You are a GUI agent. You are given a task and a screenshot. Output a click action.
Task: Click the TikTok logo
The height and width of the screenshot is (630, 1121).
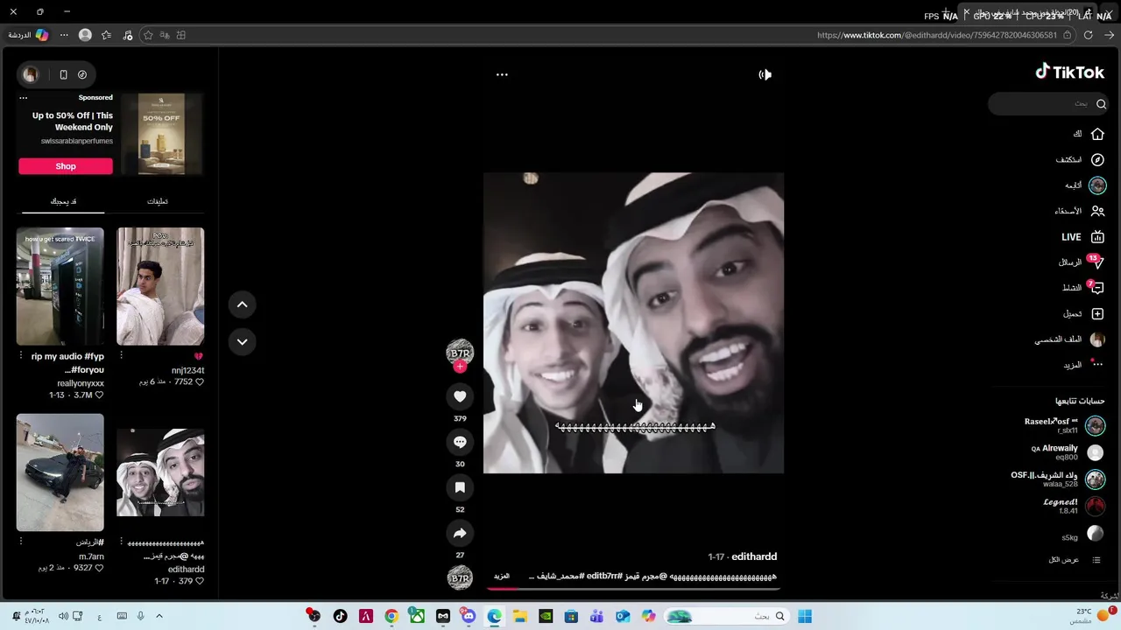pos(1069,72)
